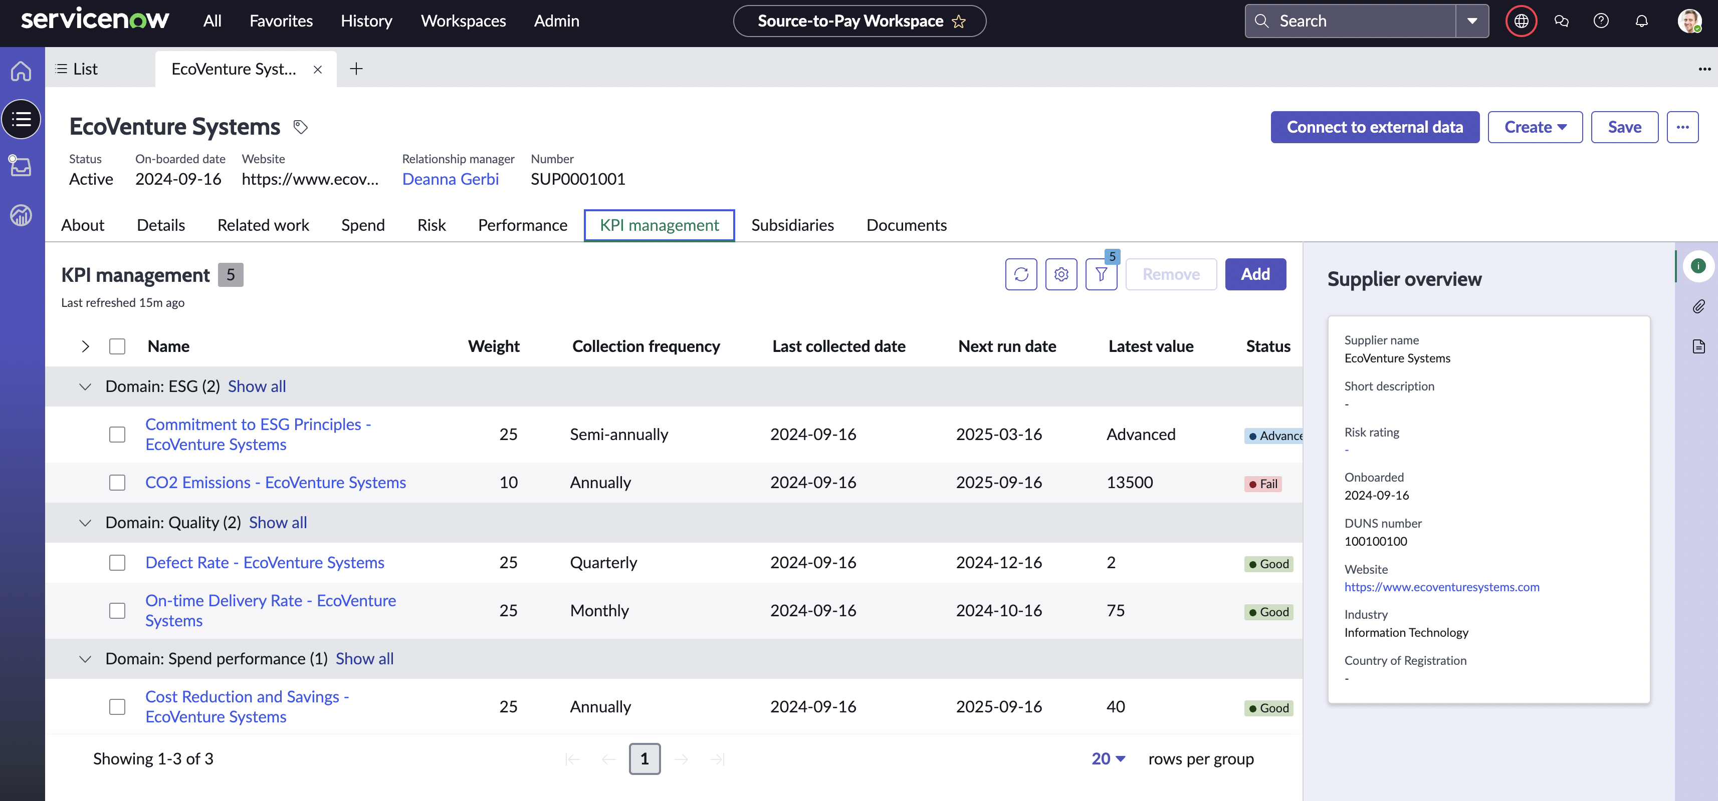Open the List tab
This screenshot has height=801, width=1718.
(x=77, y=69)
